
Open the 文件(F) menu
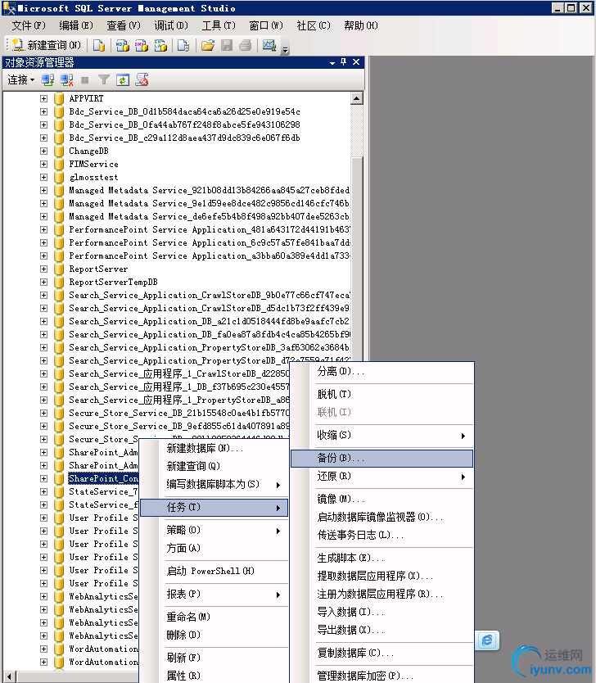tap(29, 25)
